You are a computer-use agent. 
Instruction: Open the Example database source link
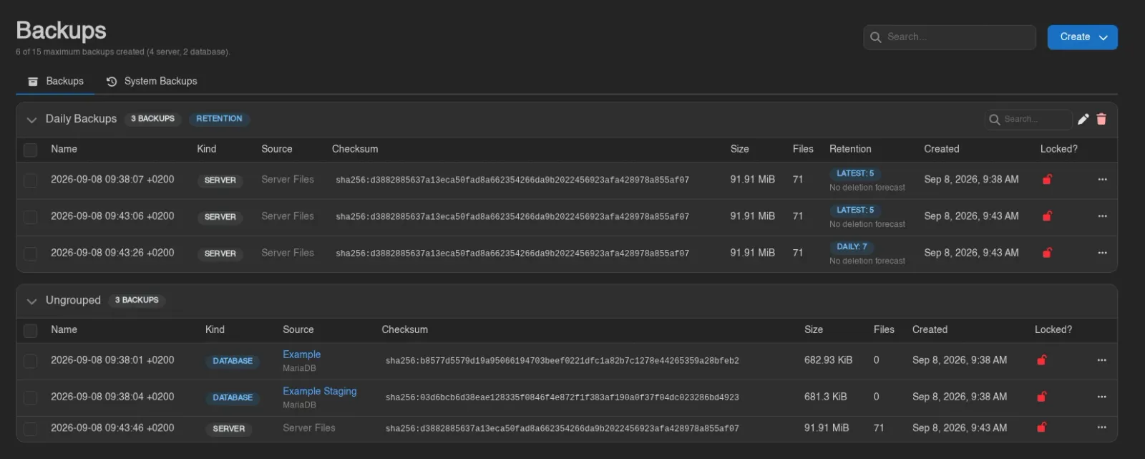click(301, 354)
